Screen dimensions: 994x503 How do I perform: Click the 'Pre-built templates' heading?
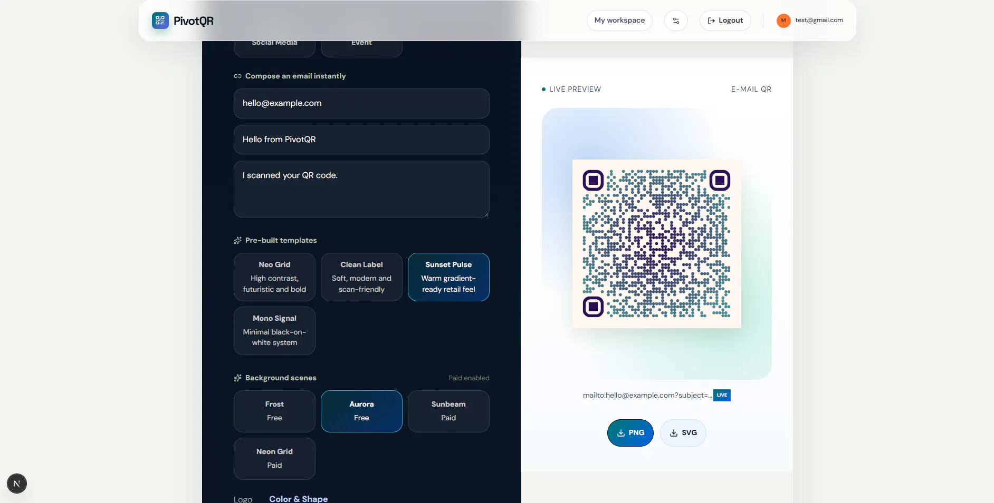[x=281, y=241]
